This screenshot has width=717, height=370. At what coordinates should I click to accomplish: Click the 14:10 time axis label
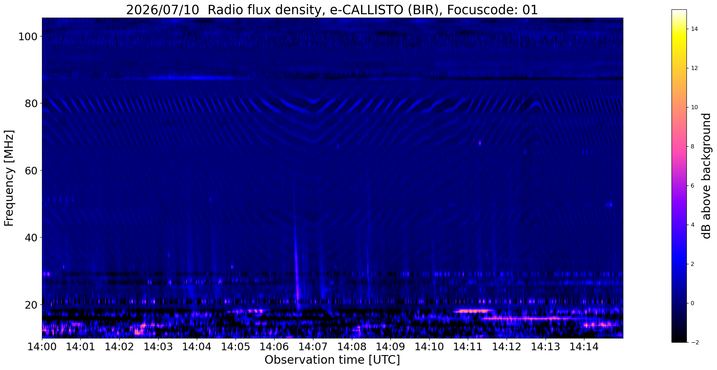click(429, 347)
